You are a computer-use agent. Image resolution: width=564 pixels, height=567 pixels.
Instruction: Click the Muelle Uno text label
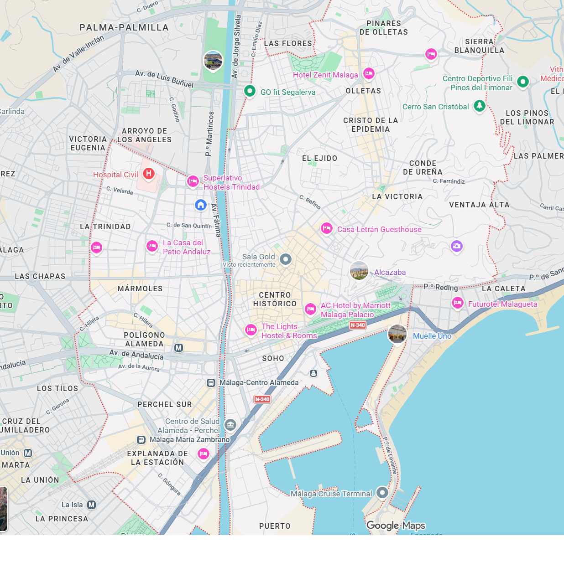coord(432,336)
